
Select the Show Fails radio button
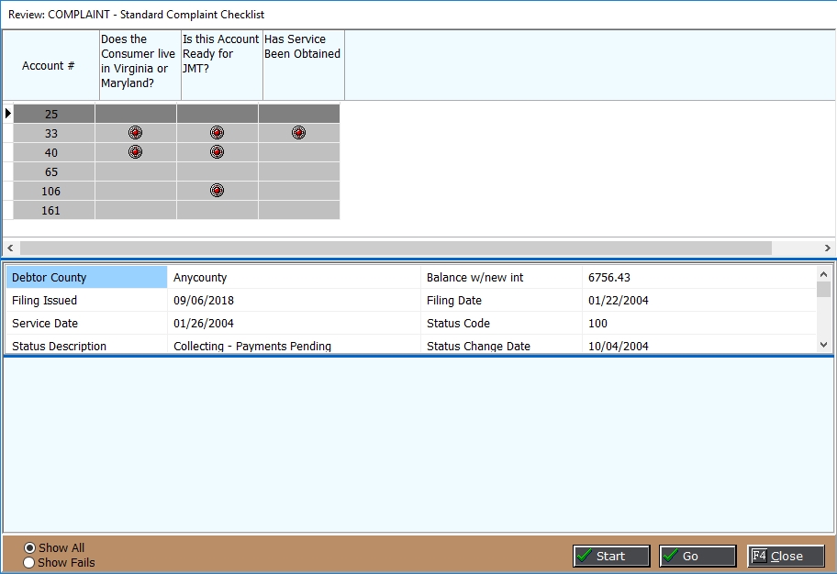tap(29, 563)
